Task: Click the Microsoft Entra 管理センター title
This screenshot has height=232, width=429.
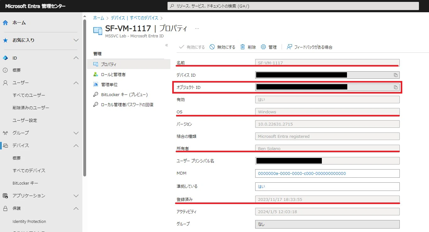Action: (x=35, y=6)
